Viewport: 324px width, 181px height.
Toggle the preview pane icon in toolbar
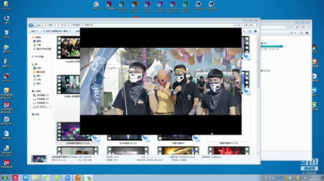click(250, 31)
